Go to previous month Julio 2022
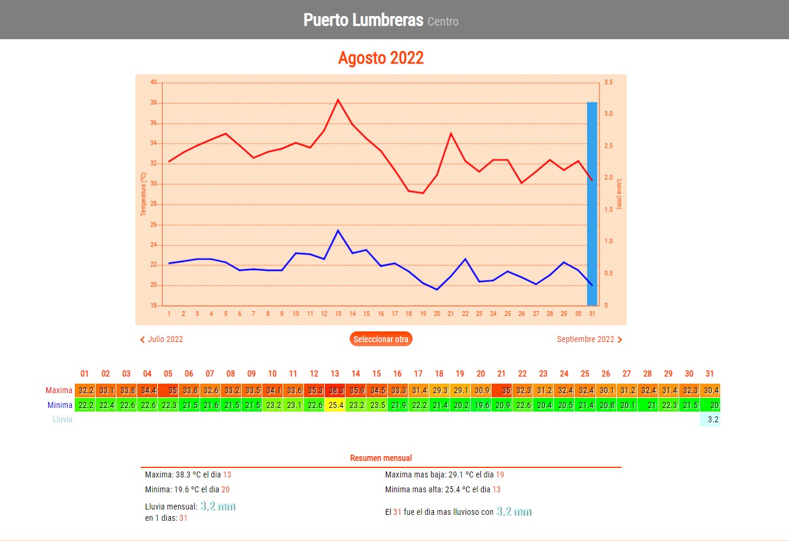 click(x=161, y=339)
